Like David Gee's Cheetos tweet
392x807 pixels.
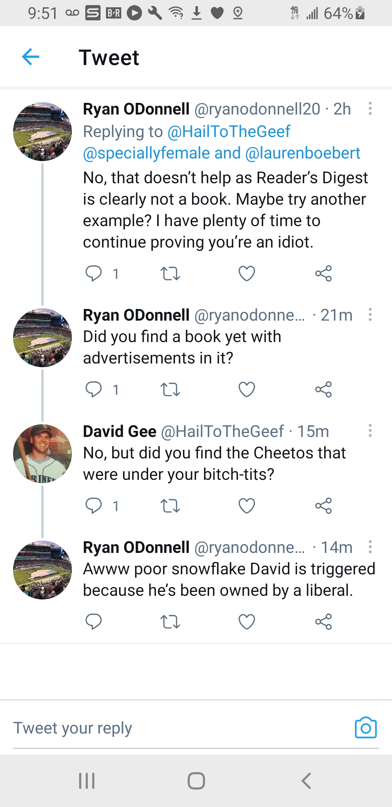point(247,506)
